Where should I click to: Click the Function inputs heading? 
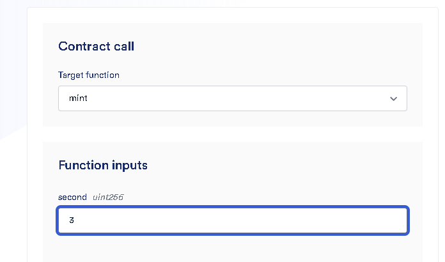[x=102, y=165]
